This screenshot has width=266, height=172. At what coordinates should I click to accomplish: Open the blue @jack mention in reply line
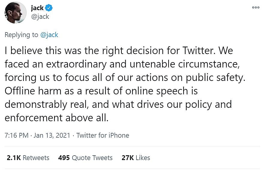(x=49, y=35)
